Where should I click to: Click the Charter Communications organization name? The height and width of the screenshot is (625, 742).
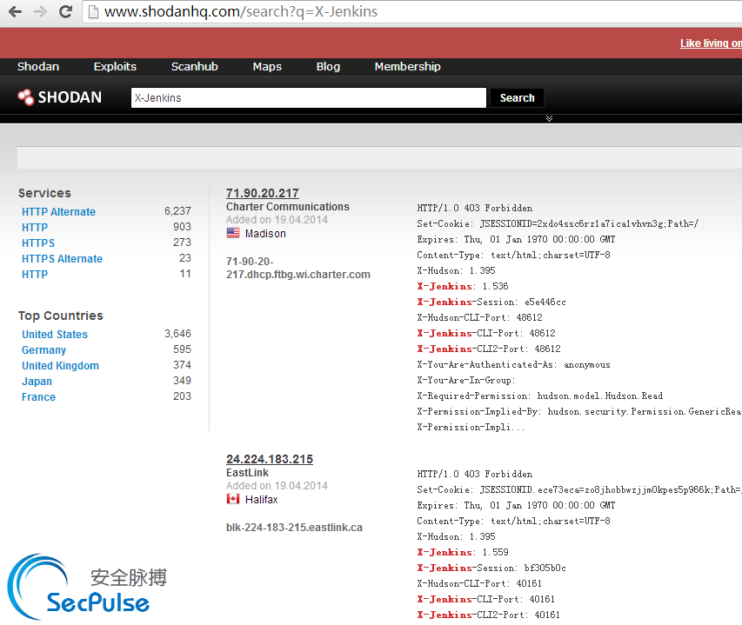(x=287, y=207)
